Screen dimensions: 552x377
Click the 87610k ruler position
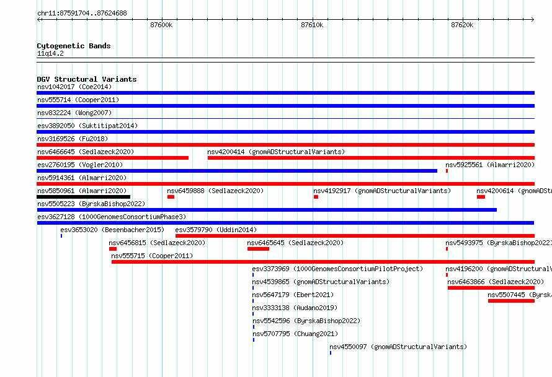point(312,25)
